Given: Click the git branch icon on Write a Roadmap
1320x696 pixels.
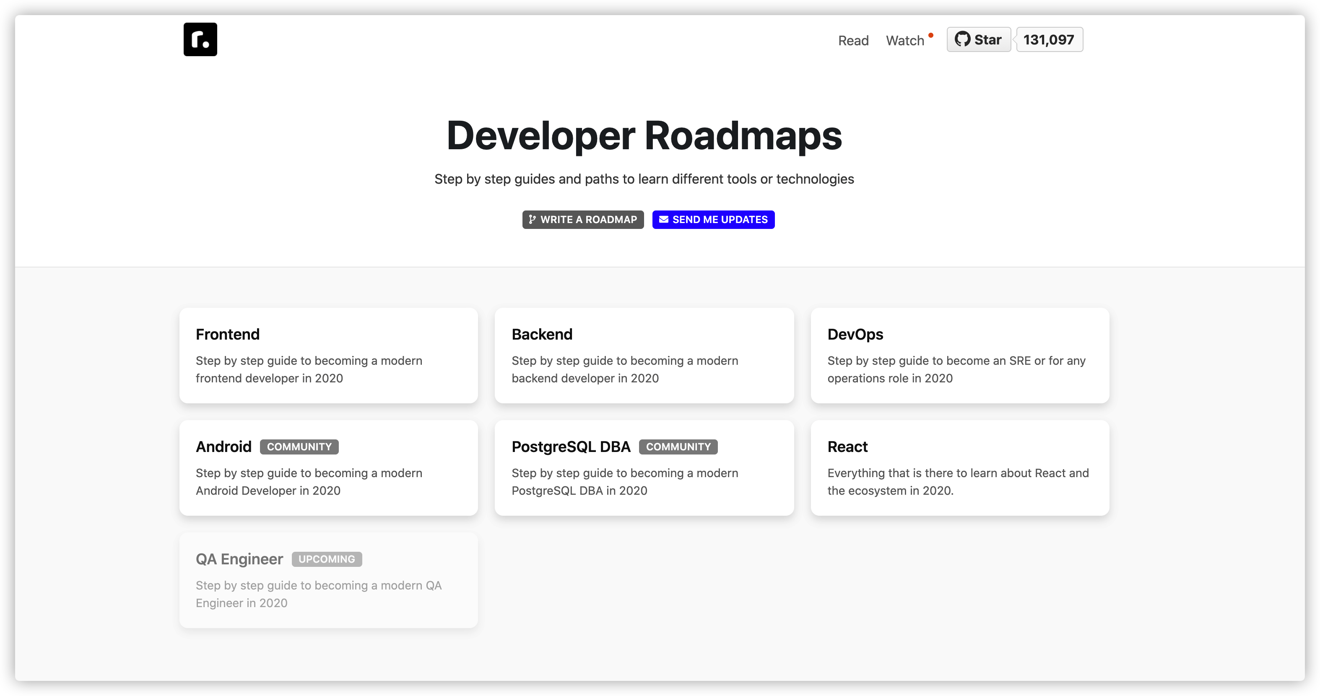Looking at the screenshot, I should [532, 219].
